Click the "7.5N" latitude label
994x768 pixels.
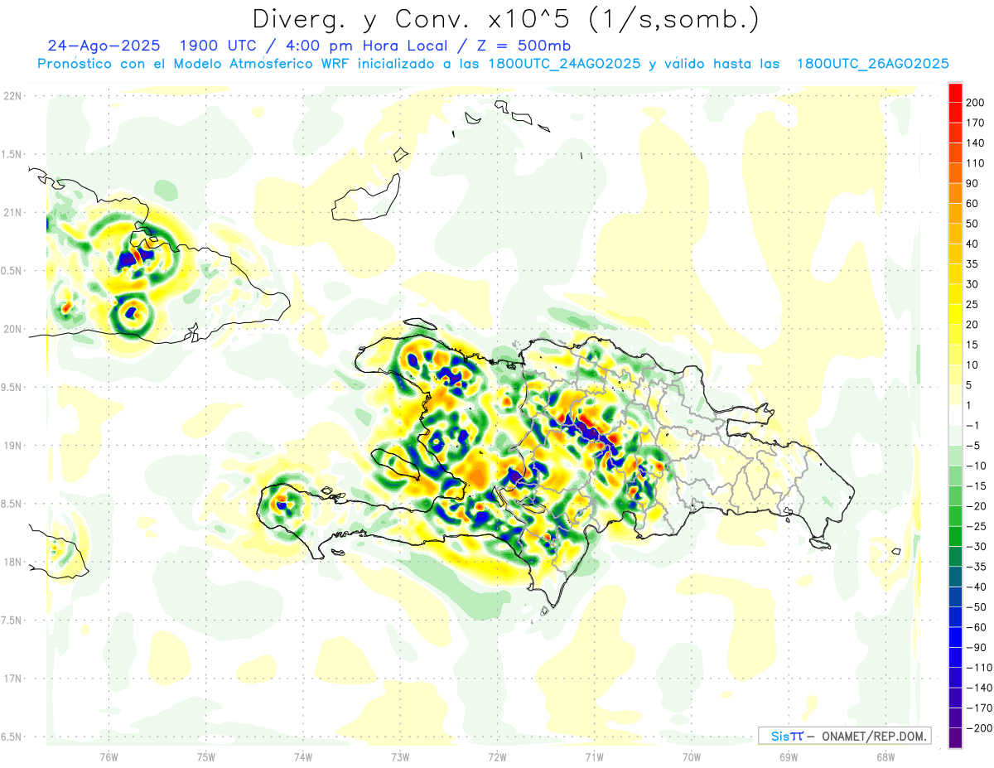(x=12, y=620)
